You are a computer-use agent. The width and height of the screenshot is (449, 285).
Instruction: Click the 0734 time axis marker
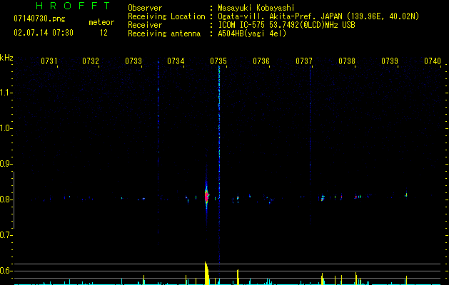tap(176, 61)
